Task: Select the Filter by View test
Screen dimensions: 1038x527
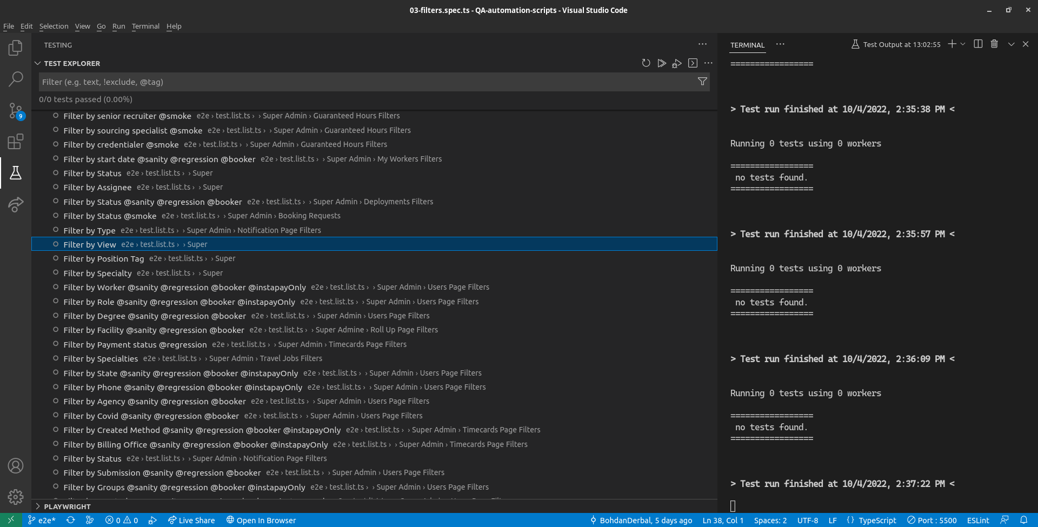Action: [374, 244]
